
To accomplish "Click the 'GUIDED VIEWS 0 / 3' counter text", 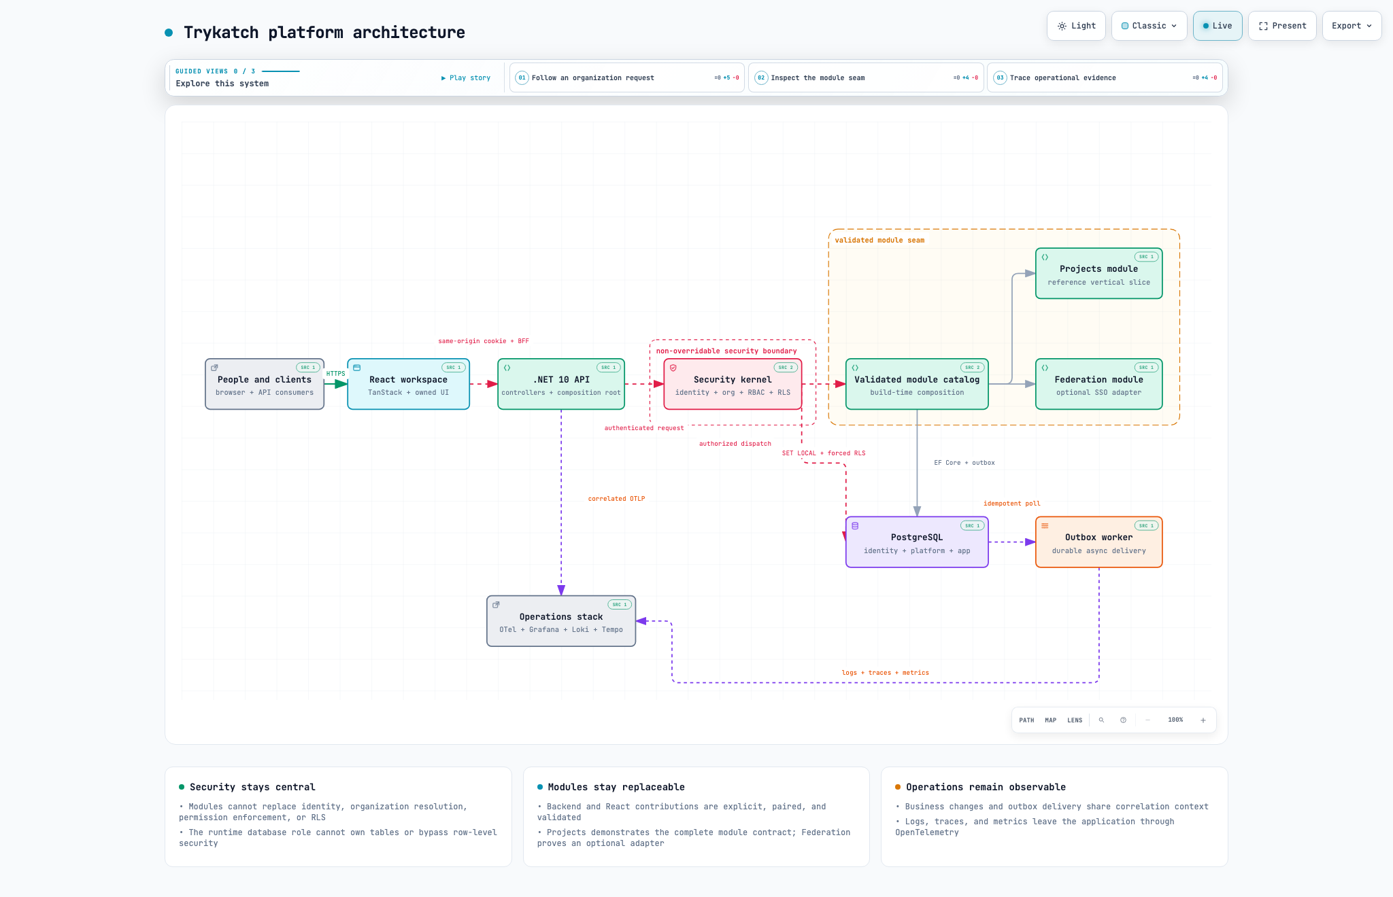I will click(x=216, y=71).
